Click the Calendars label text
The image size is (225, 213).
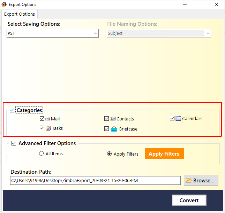[x=192, y=119]
